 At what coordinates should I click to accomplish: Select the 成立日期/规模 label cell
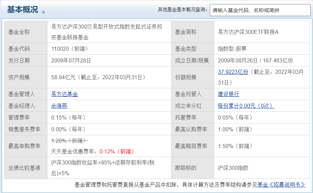[193, 60]
